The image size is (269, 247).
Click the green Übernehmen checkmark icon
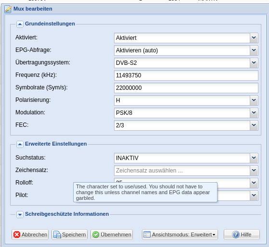(96, 235)
